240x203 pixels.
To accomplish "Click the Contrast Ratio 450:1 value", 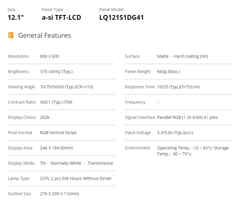I will click(x=56, y=102).
